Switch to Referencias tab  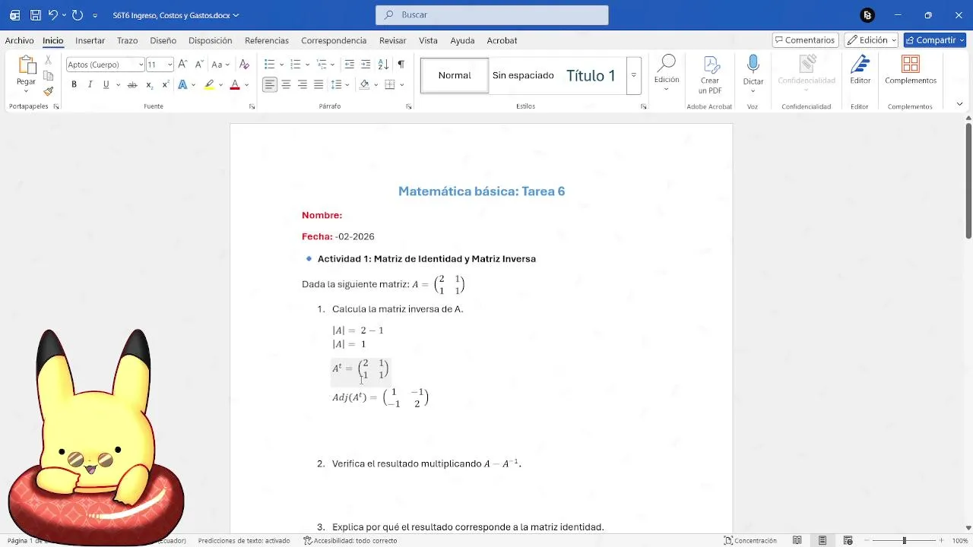pos(267,40)
